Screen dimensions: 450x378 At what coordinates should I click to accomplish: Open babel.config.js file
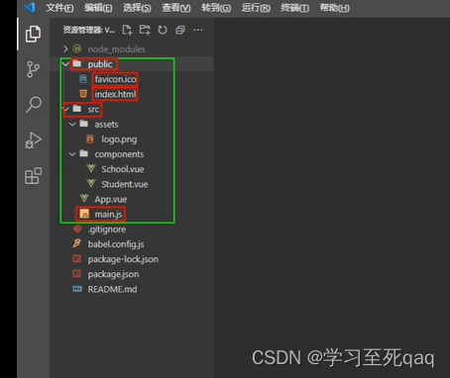(116, 244)
